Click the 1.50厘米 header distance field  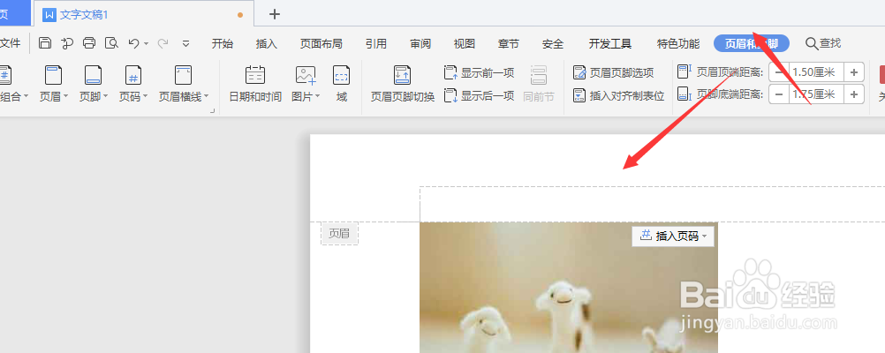[816, 72]
